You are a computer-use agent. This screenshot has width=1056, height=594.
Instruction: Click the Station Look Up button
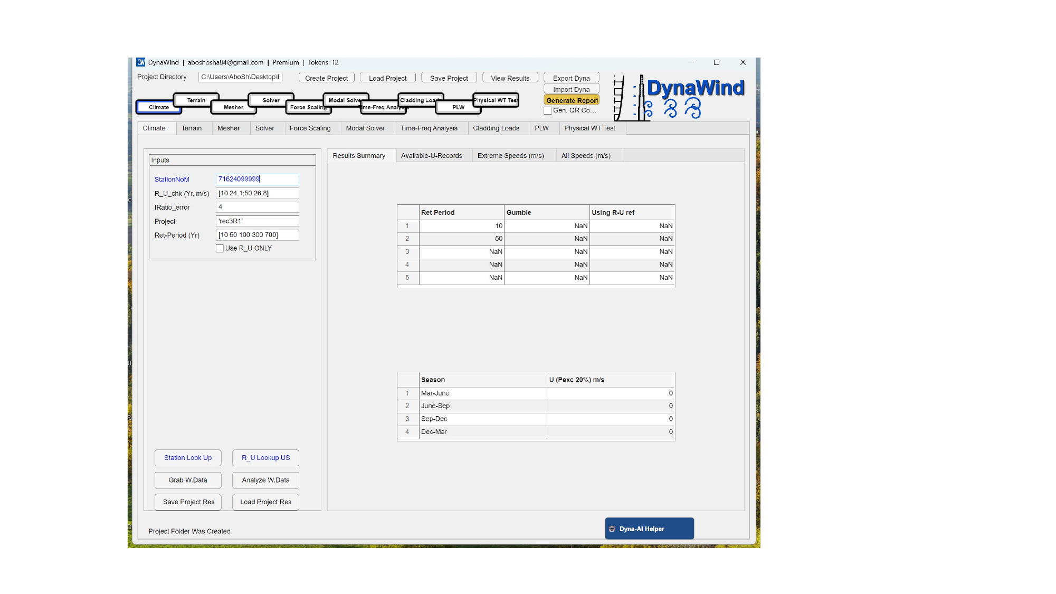point(188,458)
